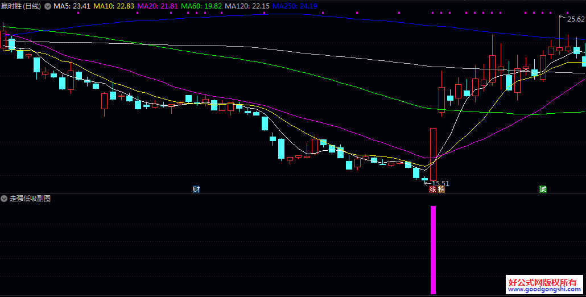This screenshot has height=297, width=586.
Task: Click the magenta signal bar in sub-chart
Action: pos(433,249)
